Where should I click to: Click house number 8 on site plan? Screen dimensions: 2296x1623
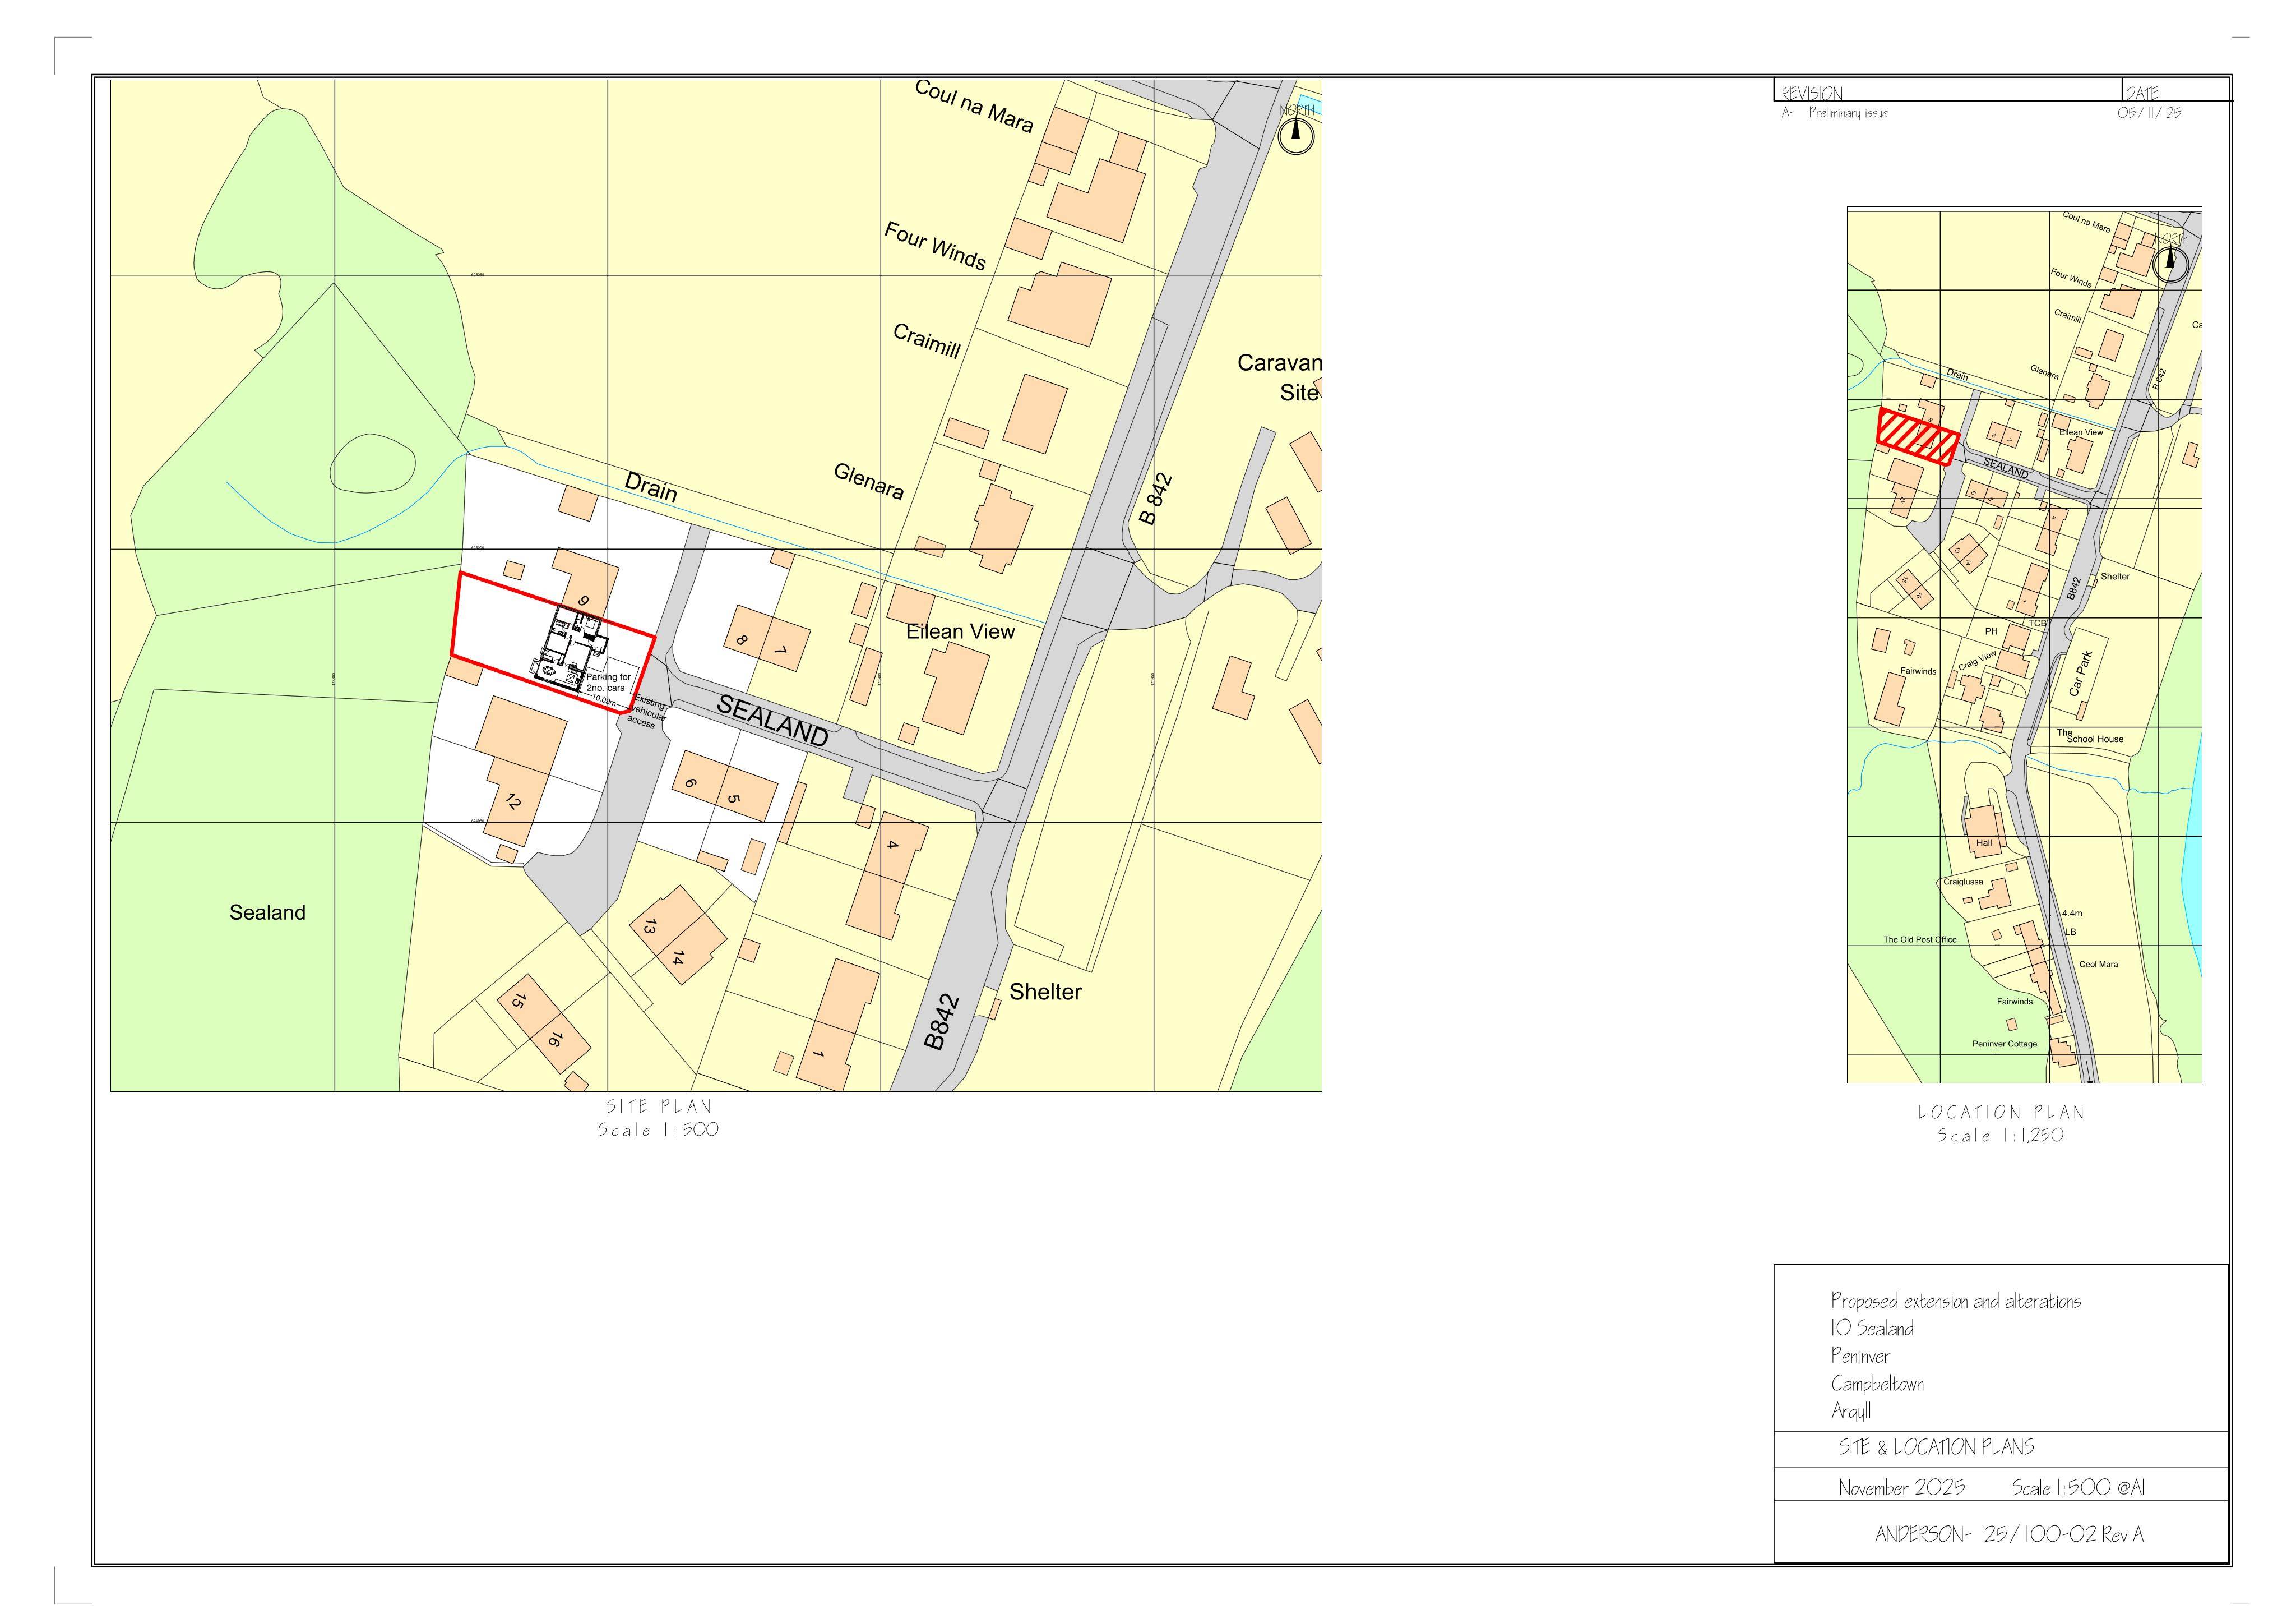[742, 640]
